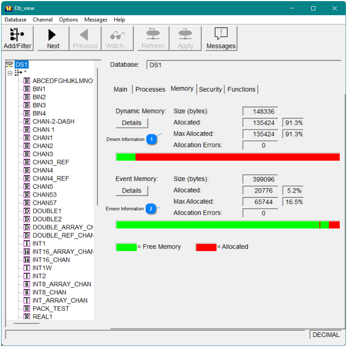Click Details under Dynamic Memory
The width and height of the screenshot is (347, 347).
point(131,123)
